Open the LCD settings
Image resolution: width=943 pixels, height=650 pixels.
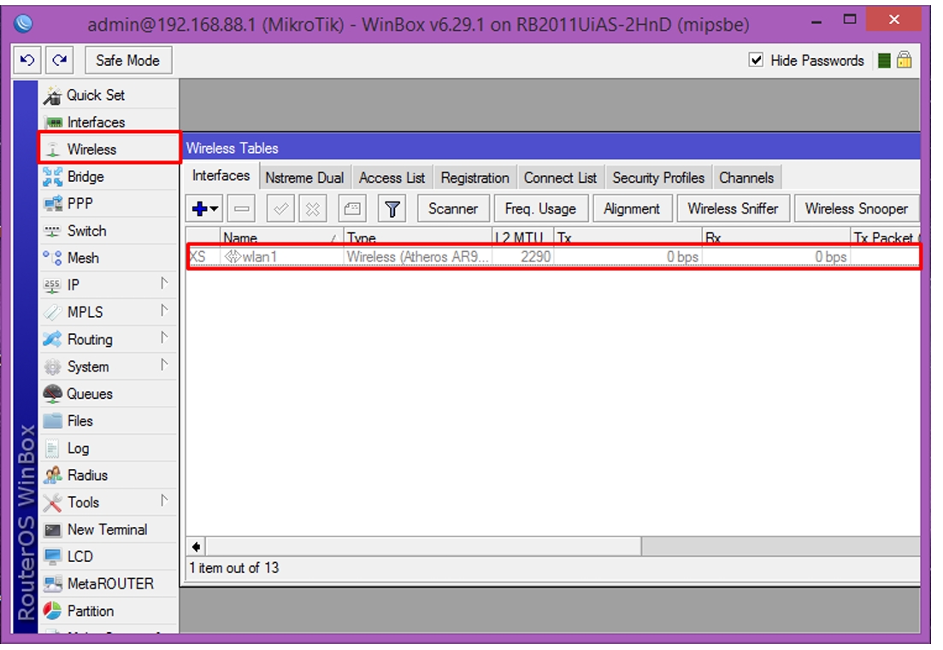(109, 556)
